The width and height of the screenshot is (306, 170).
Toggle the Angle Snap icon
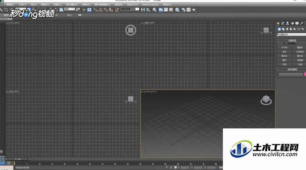[x=100, y=10]
